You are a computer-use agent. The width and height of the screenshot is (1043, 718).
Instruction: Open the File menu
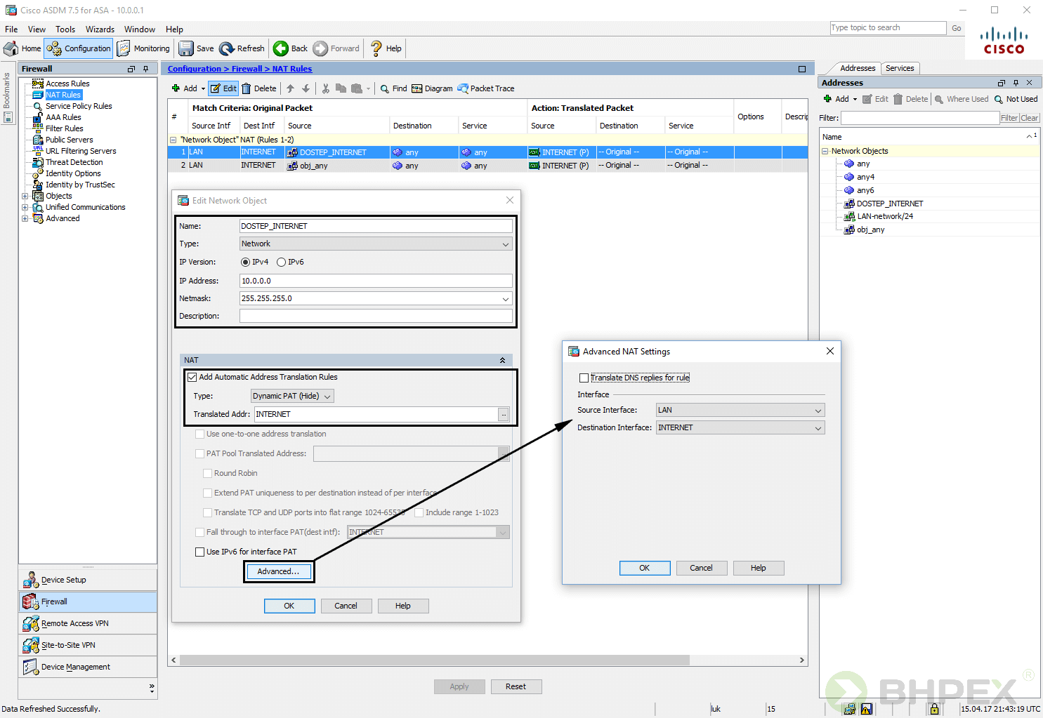[x=11, y=29]
